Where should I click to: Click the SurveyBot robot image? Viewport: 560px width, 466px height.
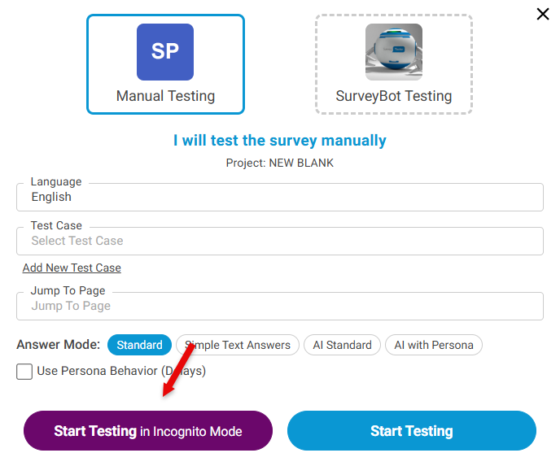point(394,52)
